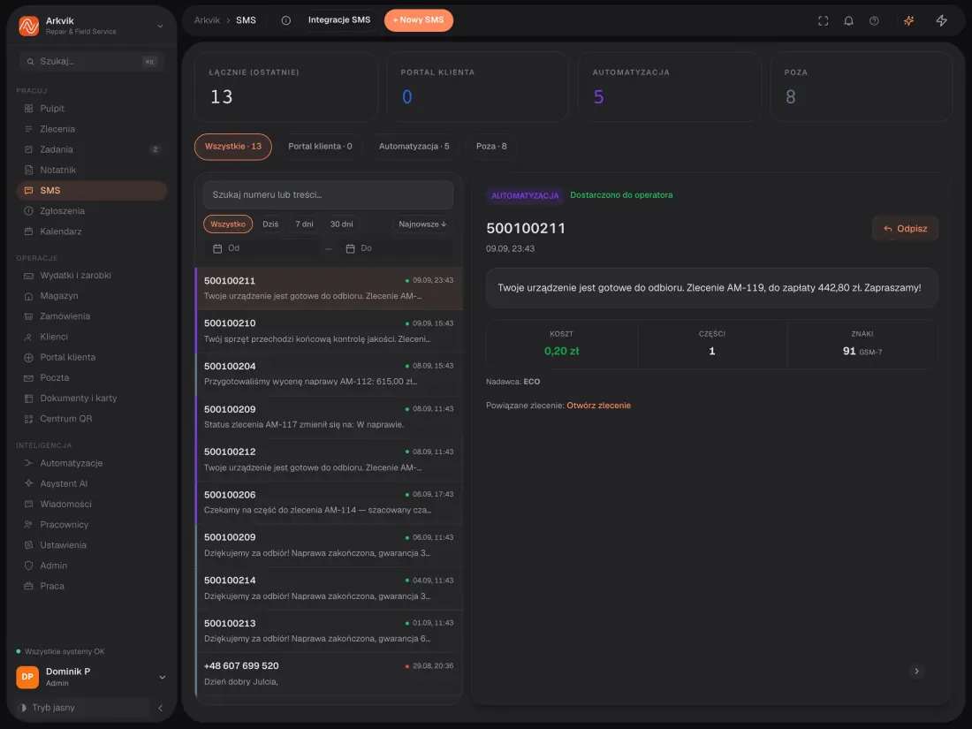Expand the Arkvik workspace switcher chevron
This screenshot has height=729, width=972.
160,26
